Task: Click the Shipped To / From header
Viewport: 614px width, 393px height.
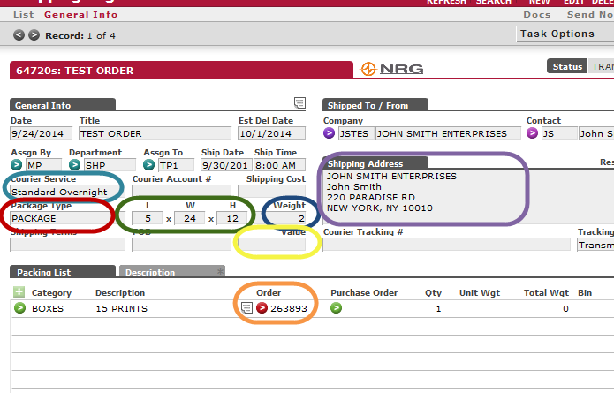Action: pos(375,105)
